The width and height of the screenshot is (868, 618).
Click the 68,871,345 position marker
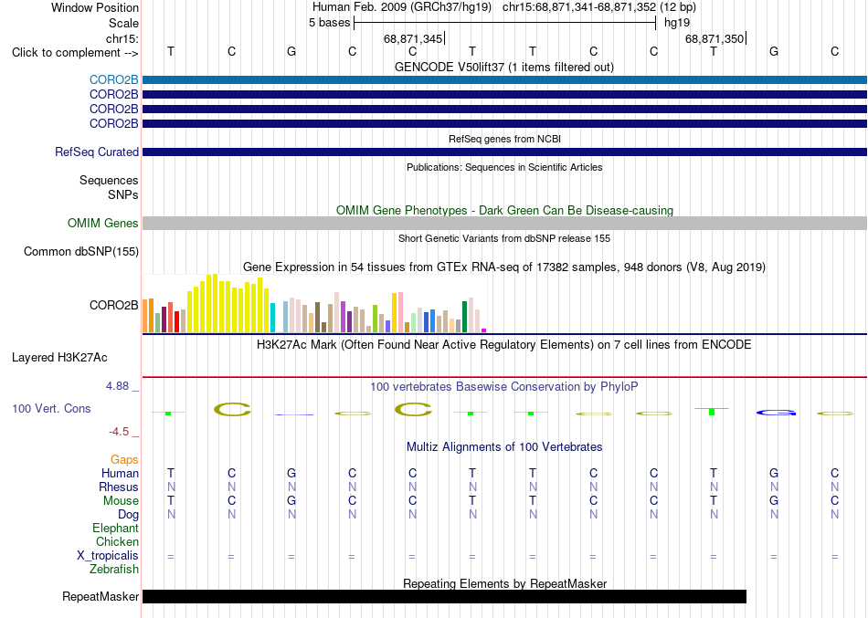[x=413, y=38]
